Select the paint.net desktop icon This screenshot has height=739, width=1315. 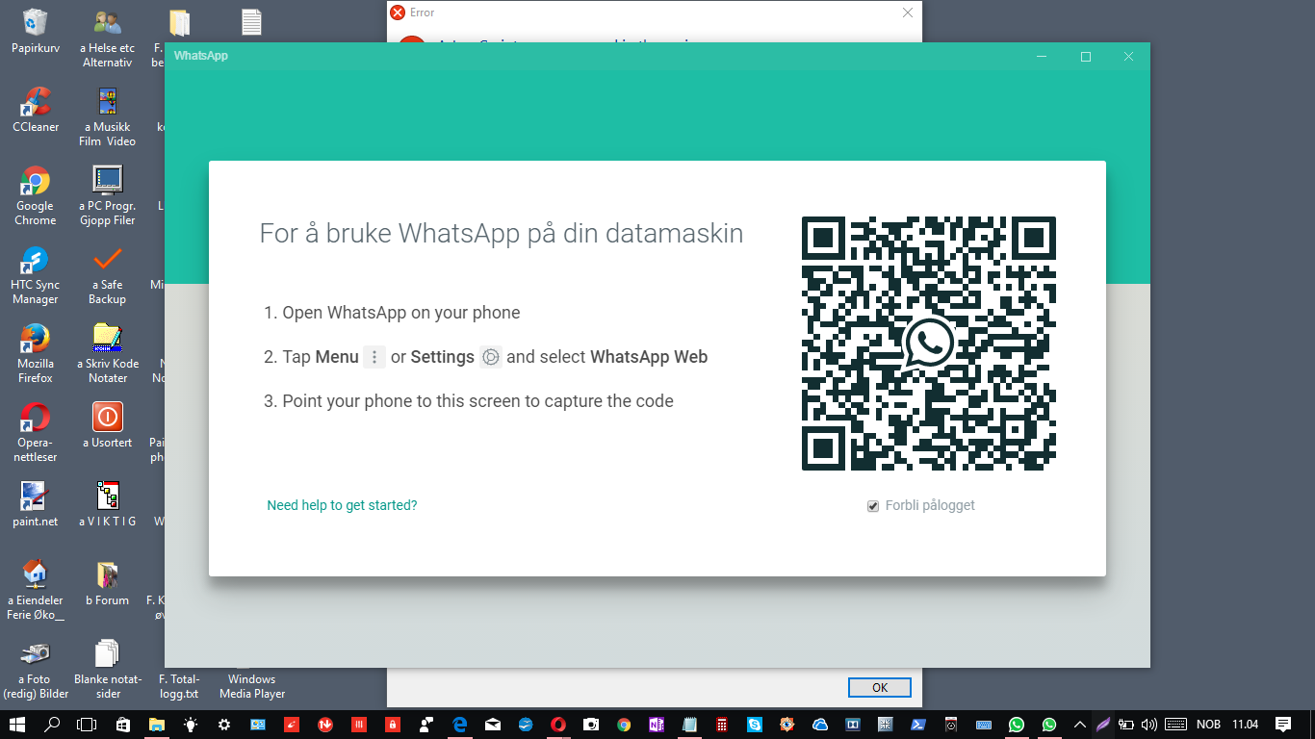[36, 505]
